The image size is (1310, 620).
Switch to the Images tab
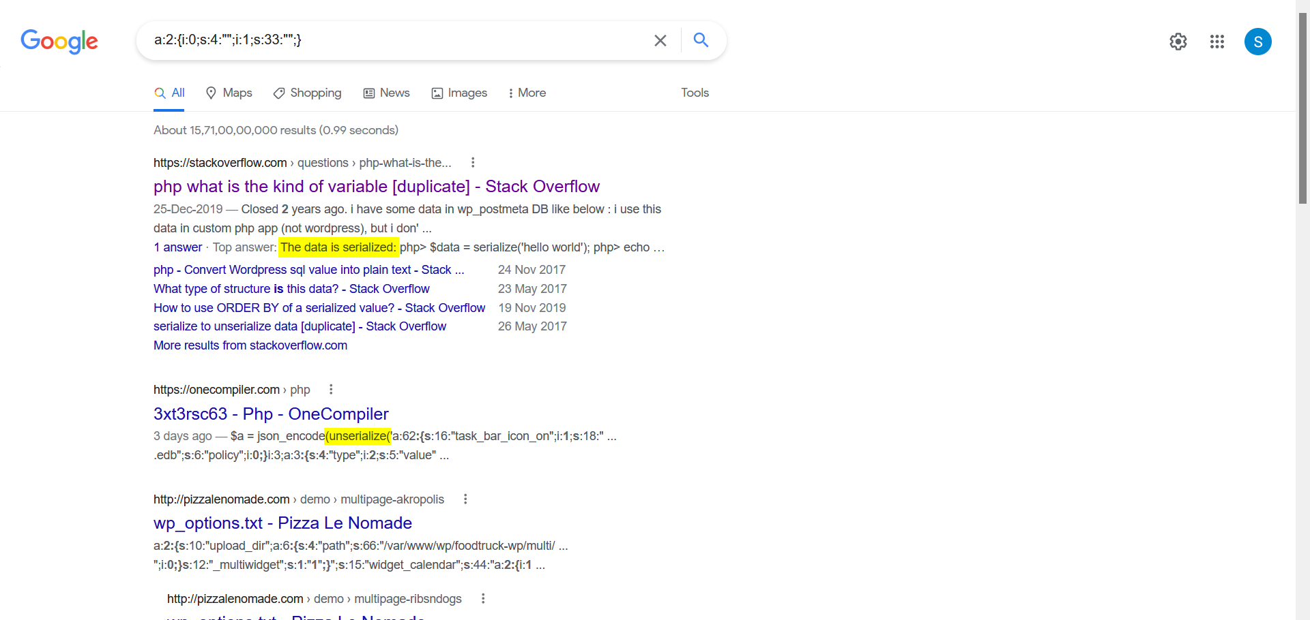[x=459, y=93]
